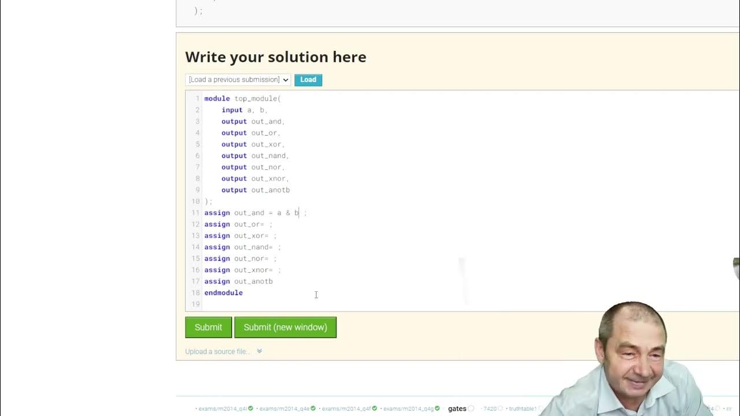This screenshot has height=416, width=740.
Task: Click the empty status circle beside 7420
Action: click(x=501, y=408)
